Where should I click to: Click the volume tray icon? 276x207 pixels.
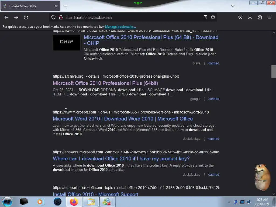tap(249, 202)
